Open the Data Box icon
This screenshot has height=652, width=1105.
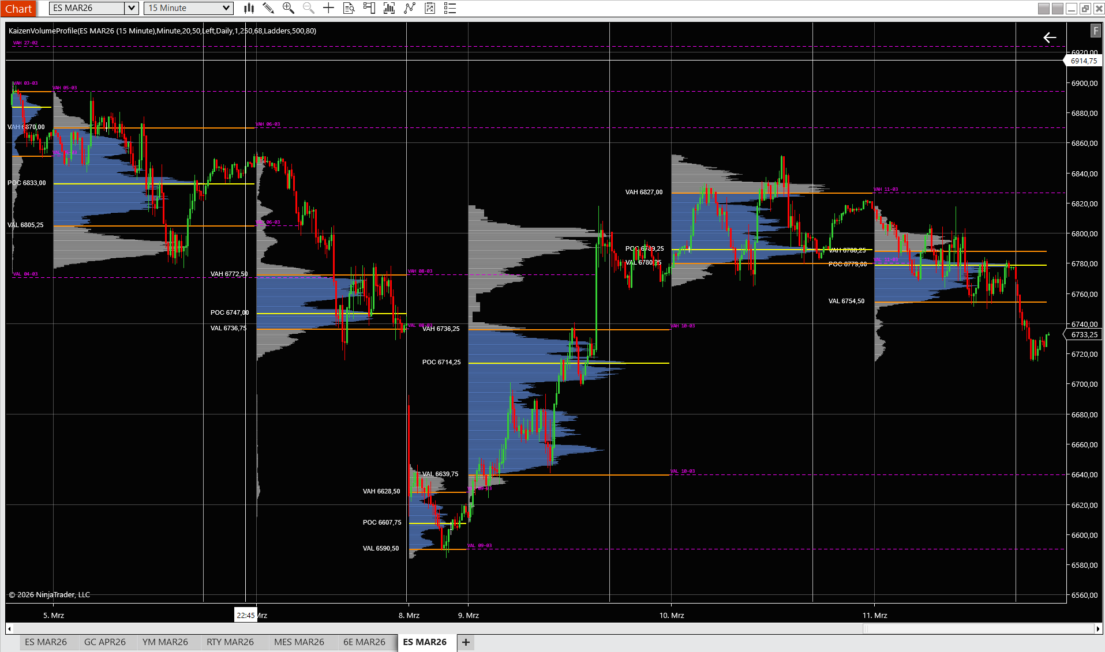349,8
